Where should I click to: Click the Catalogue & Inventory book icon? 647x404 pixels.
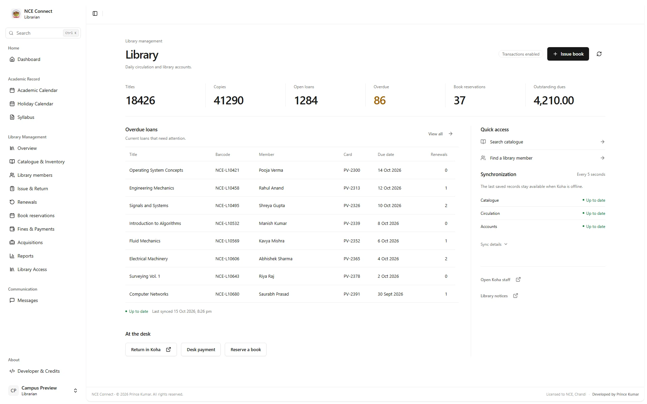point(12,162)
